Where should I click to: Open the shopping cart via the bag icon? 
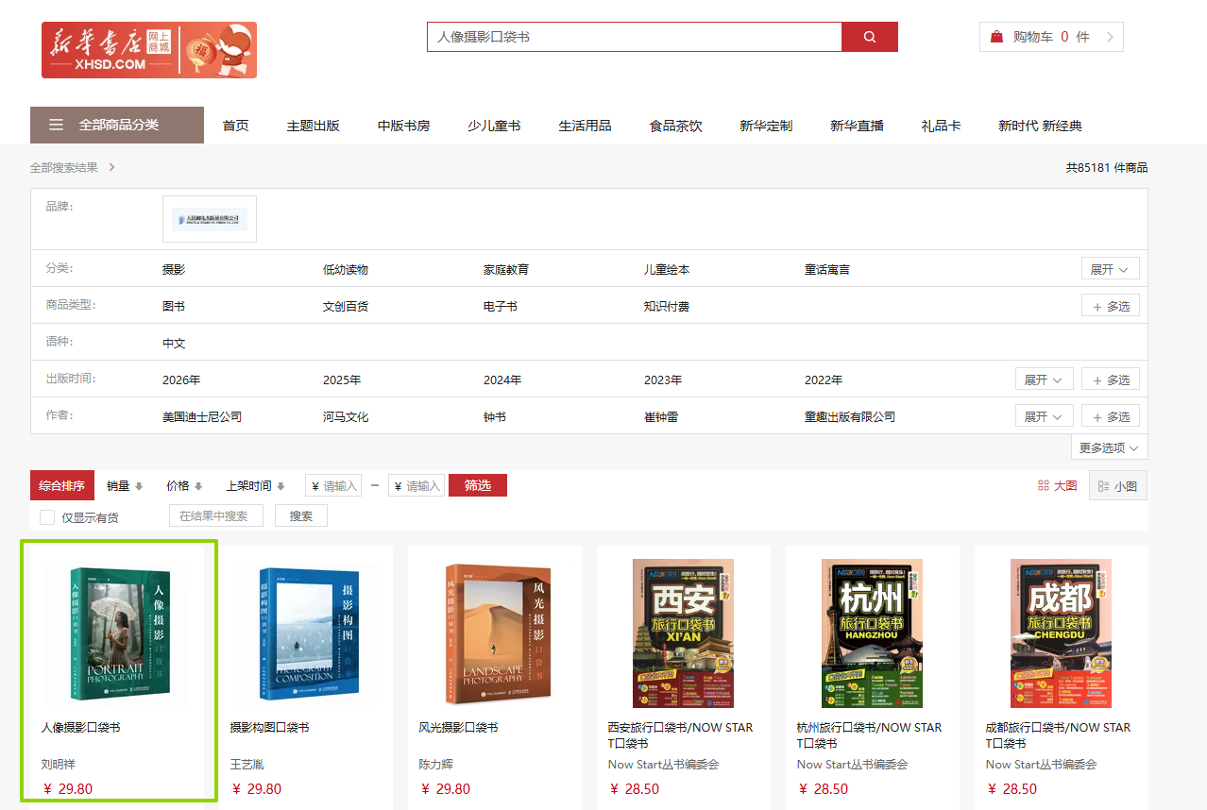tap(994, 36)
